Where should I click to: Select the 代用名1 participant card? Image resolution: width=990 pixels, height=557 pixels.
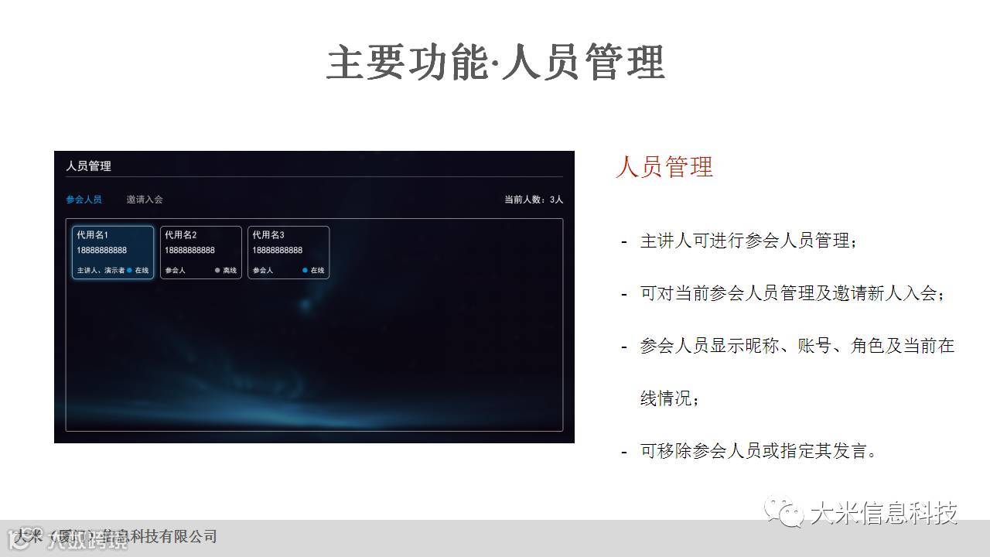[113, 252]
